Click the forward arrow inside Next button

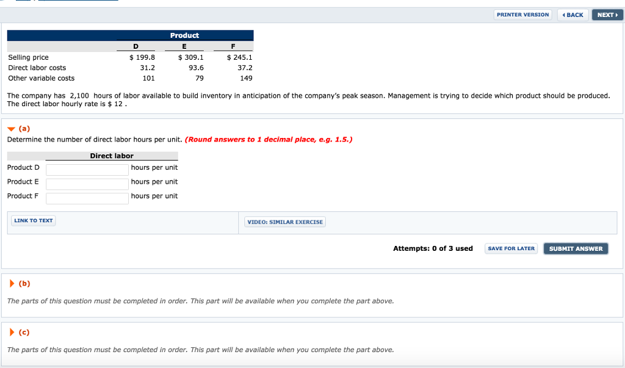pyautogui.click(x=615, y=15)
